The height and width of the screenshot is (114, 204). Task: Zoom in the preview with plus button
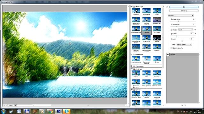click(6, 105)
